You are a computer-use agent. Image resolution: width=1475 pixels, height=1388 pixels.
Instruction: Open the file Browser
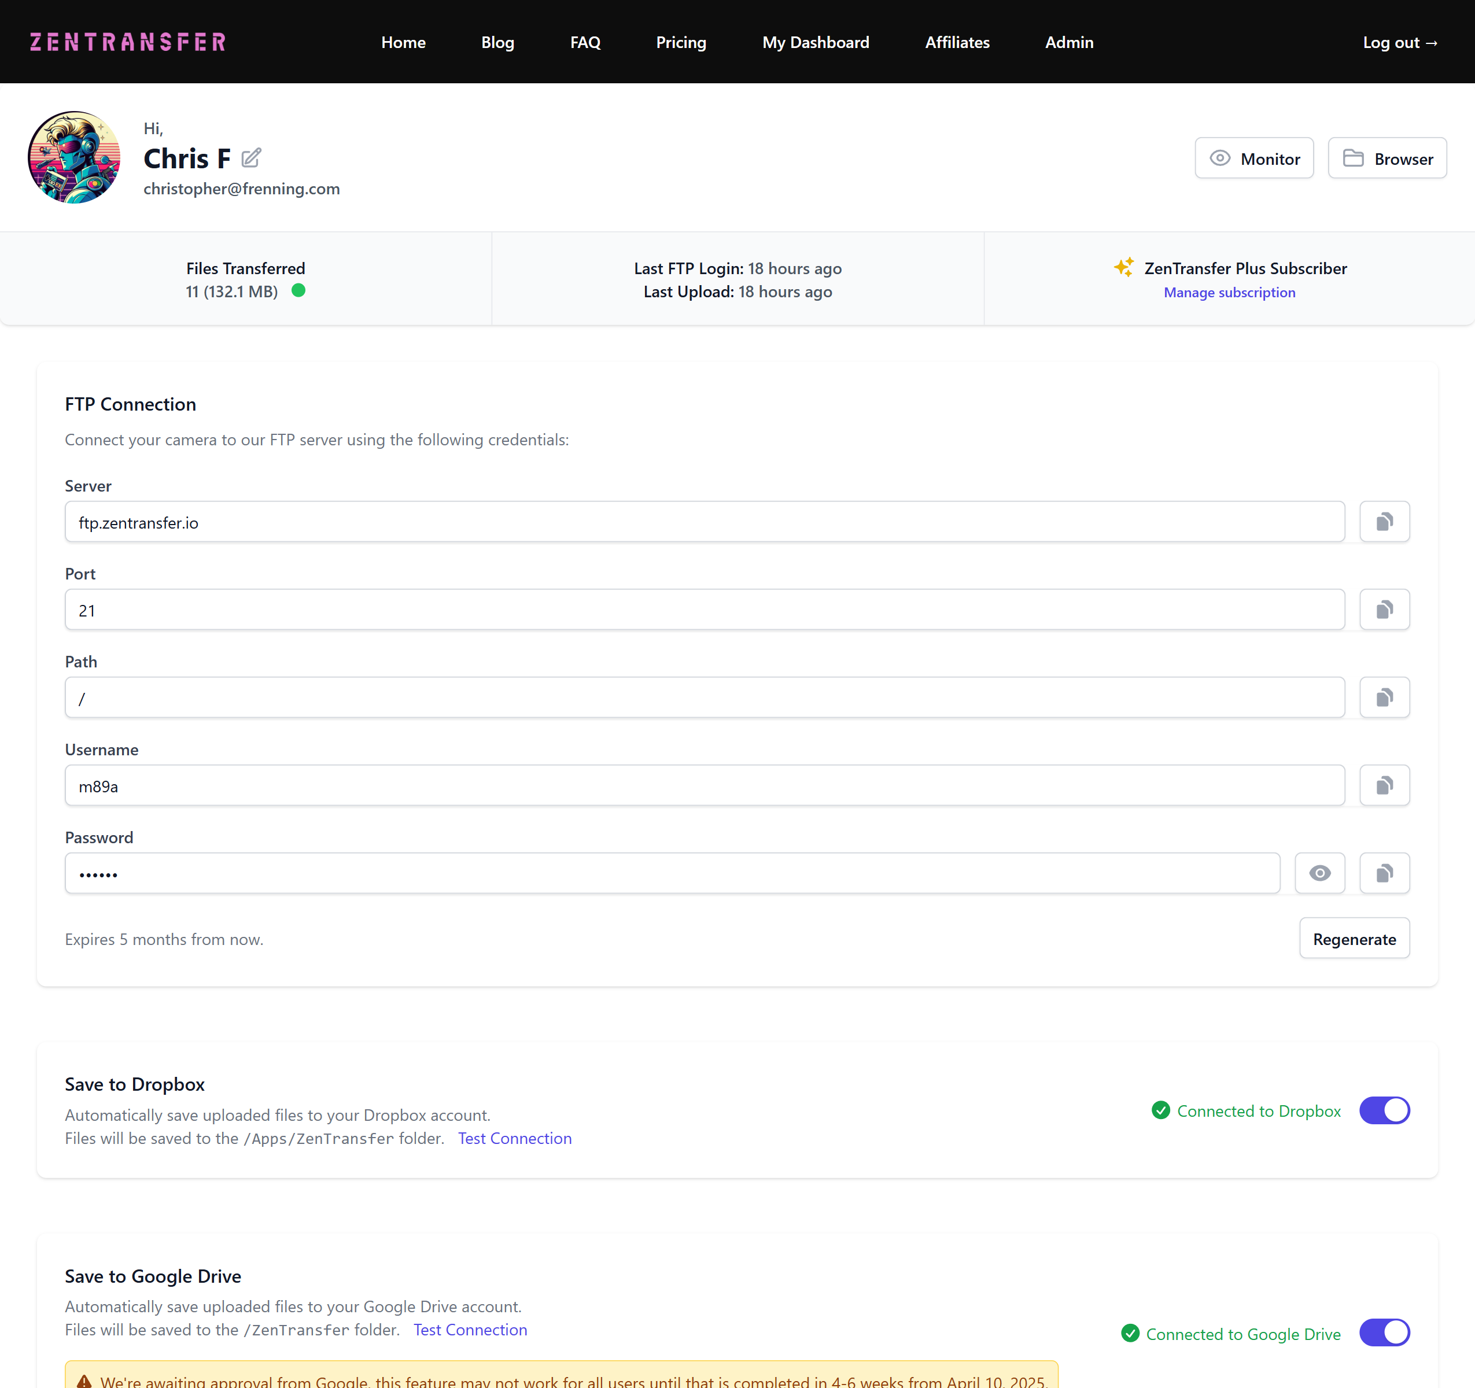point(1387,158)
